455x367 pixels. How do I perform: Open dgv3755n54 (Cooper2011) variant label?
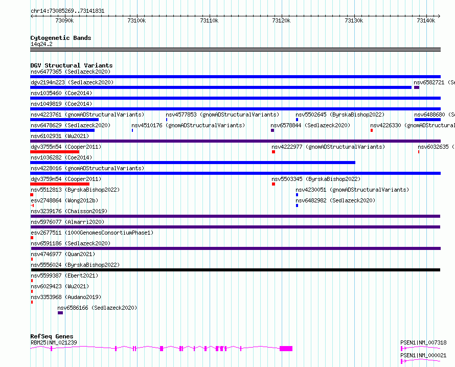pyautogui.click(x=66, y=147)
